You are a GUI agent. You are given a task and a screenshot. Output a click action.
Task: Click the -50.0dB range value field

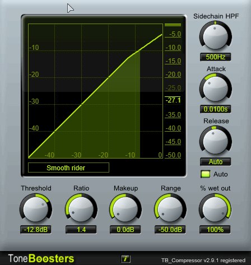170,230
